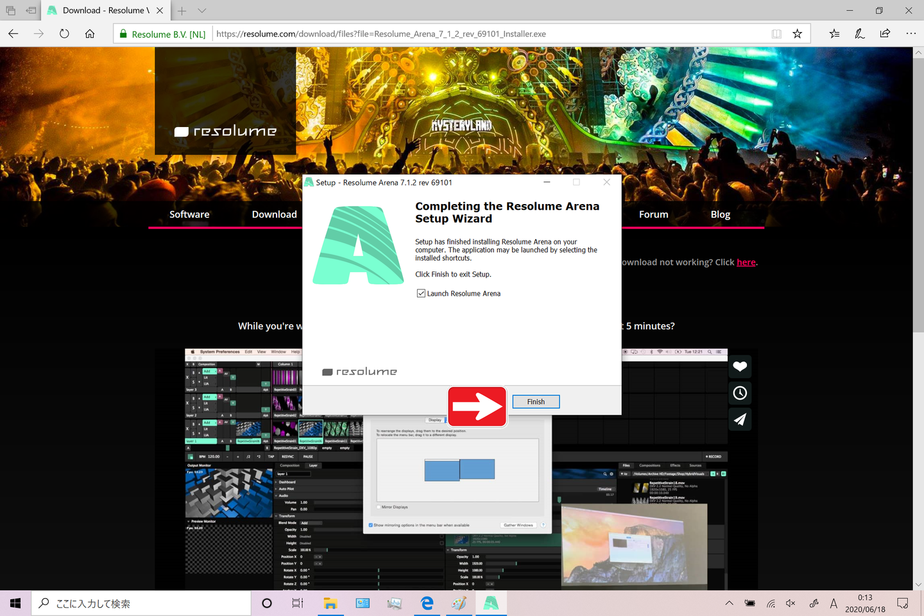This screenshot has width=924, height=616.
Task: Open File Explorer from taskbar
Action: coord(330,603)
